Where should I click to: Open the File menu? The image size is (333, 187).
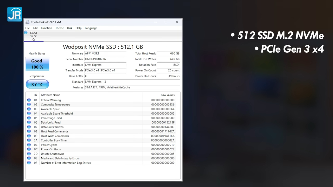(27, 28)
